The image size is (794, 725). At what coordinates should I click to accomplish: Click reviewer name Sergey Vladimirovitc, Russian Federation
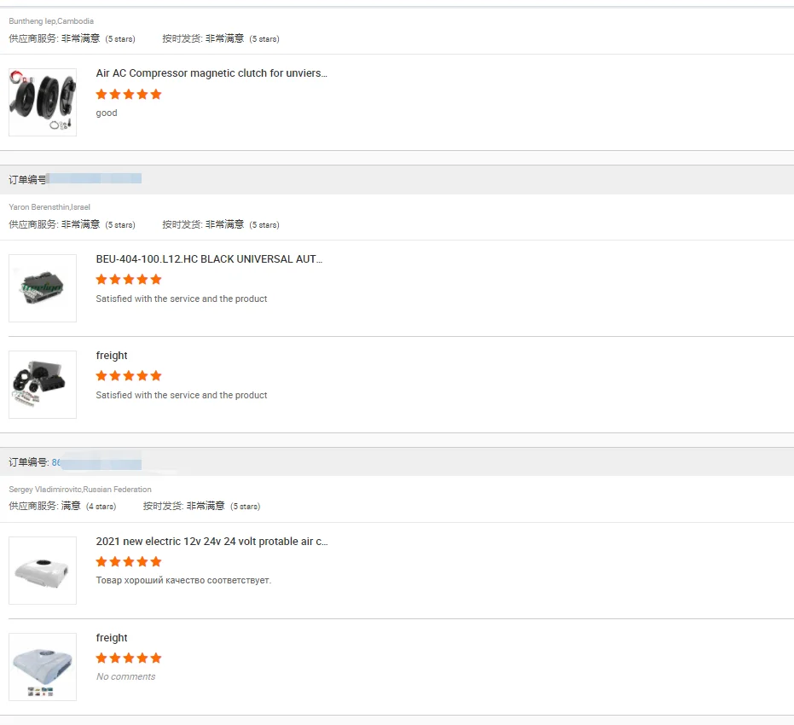(80, 490)
